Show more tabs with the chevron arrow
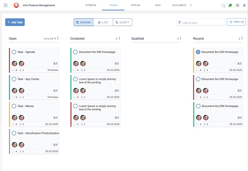Viewport: 248px width, 171px height. (x=190, y=5)
